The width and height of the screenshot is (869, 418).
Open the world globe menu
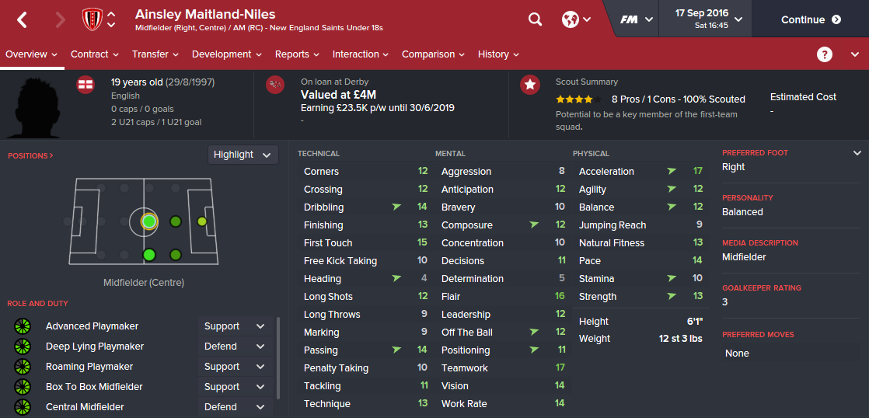tap(575, 19)
